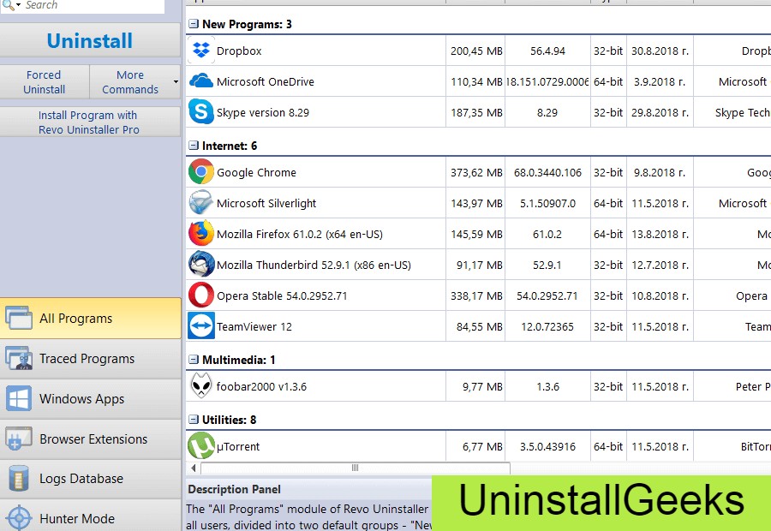Click the Logs Database cylinder icon
The image size is (771, 531).
point(19,478)
